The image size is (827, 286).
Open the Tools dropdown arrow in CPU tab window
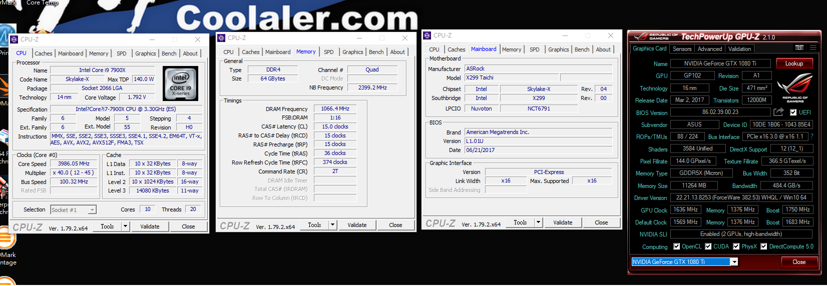pyautogui.click(x=125, y=226)
